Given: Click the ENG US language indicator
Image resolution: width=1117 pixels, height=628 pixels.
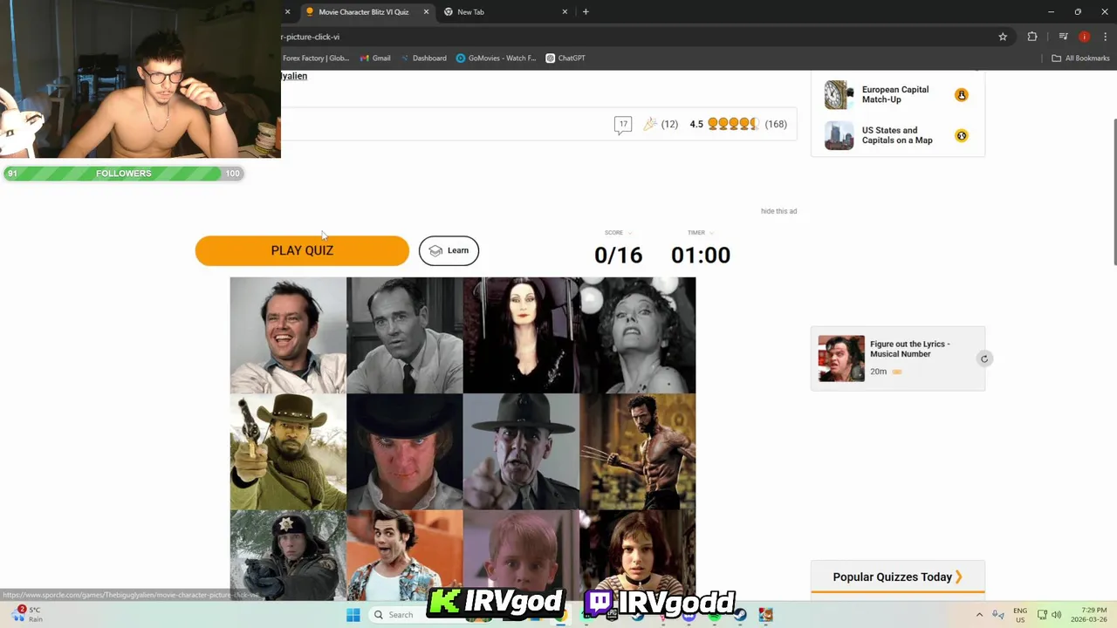Looking at the screenshot, I should click(x=1020, y=615).
